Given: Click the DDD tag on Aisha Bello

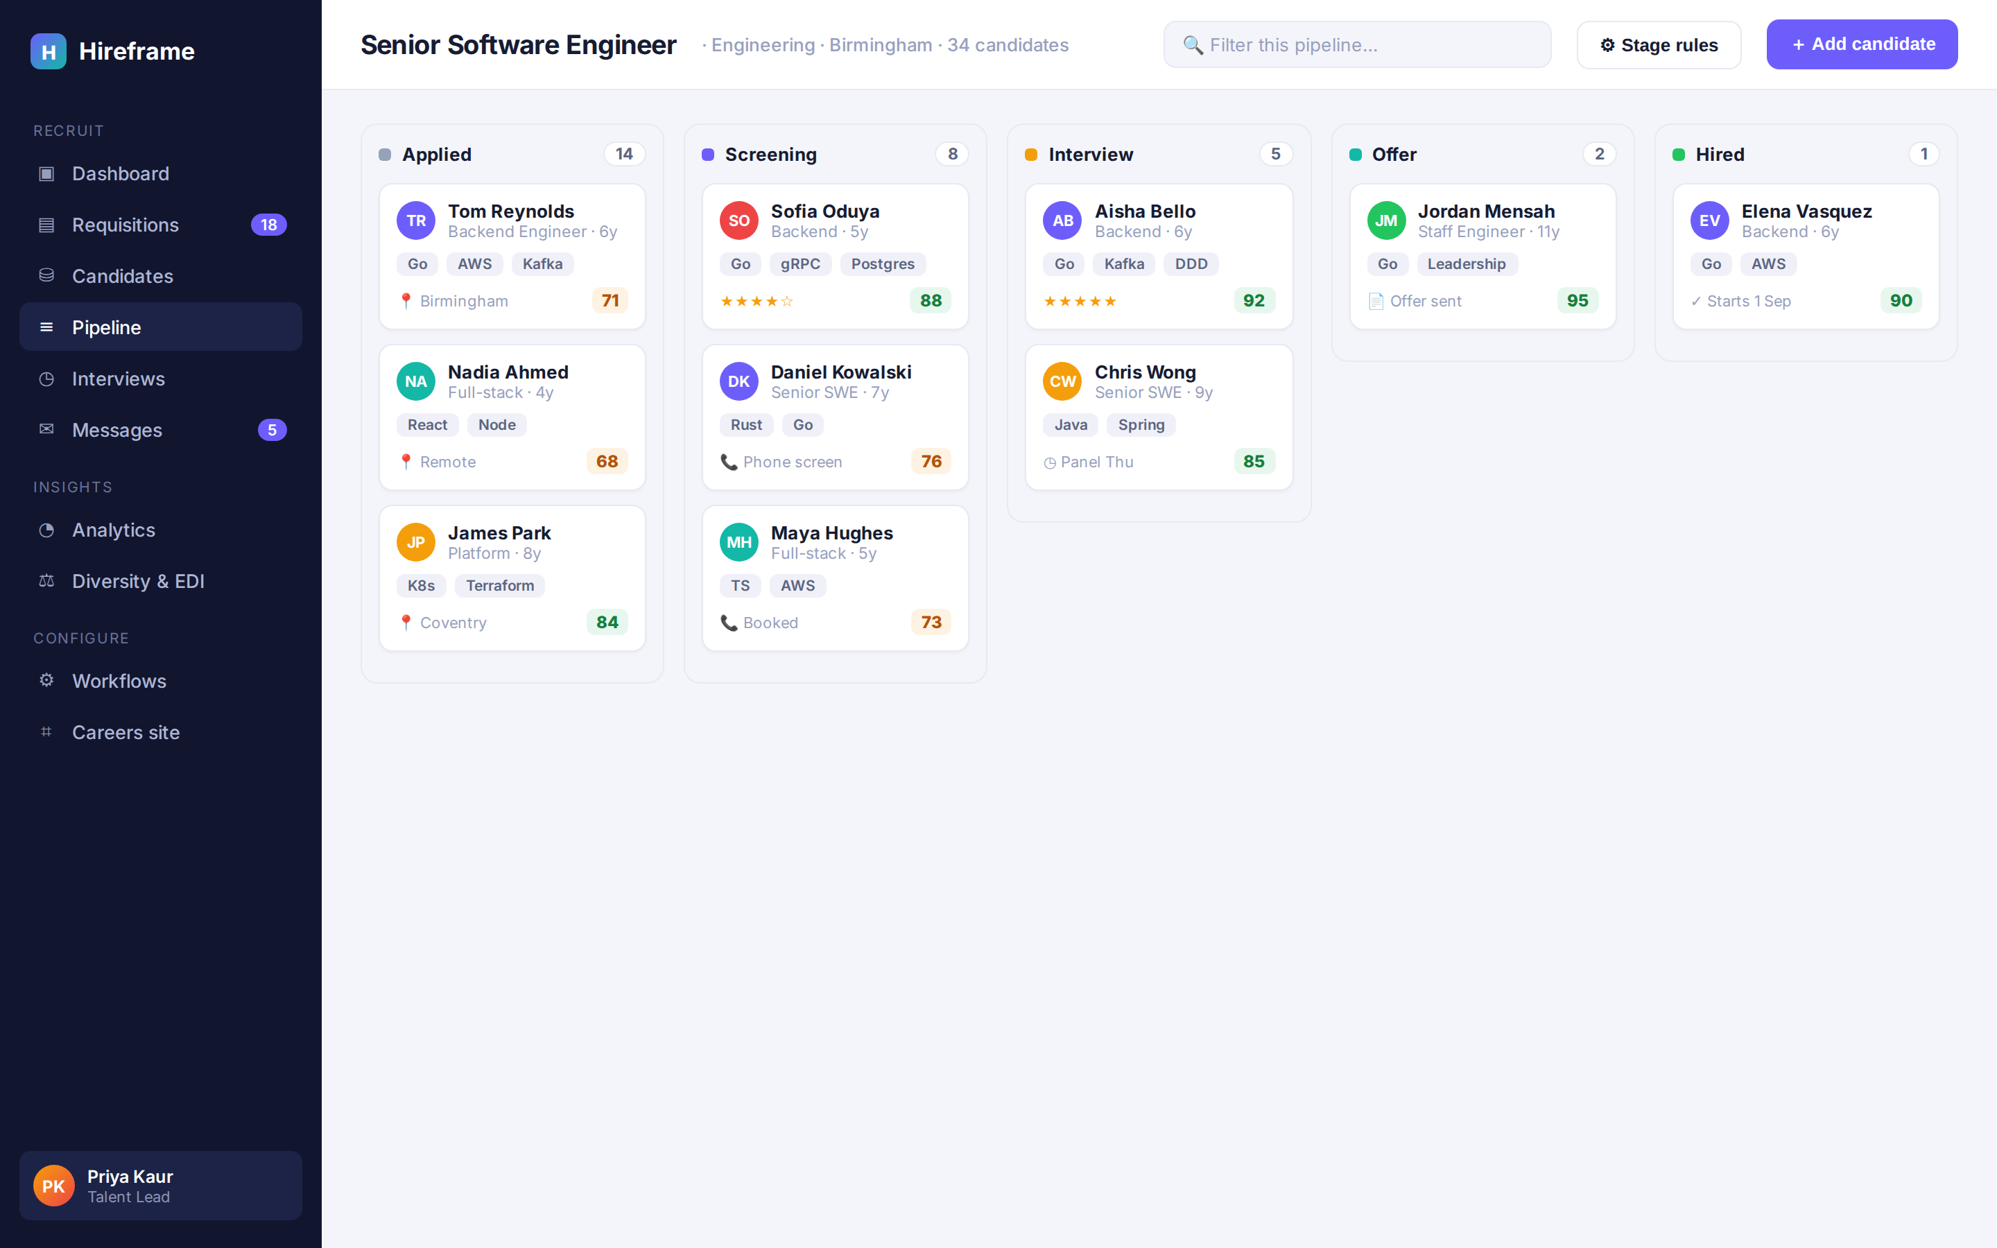Looking at the screenshot, I should (x=1191, y=264).
